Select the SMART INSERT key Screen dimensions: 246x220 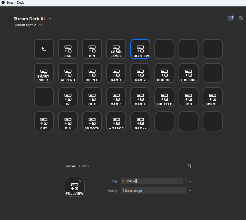point(44,73)
